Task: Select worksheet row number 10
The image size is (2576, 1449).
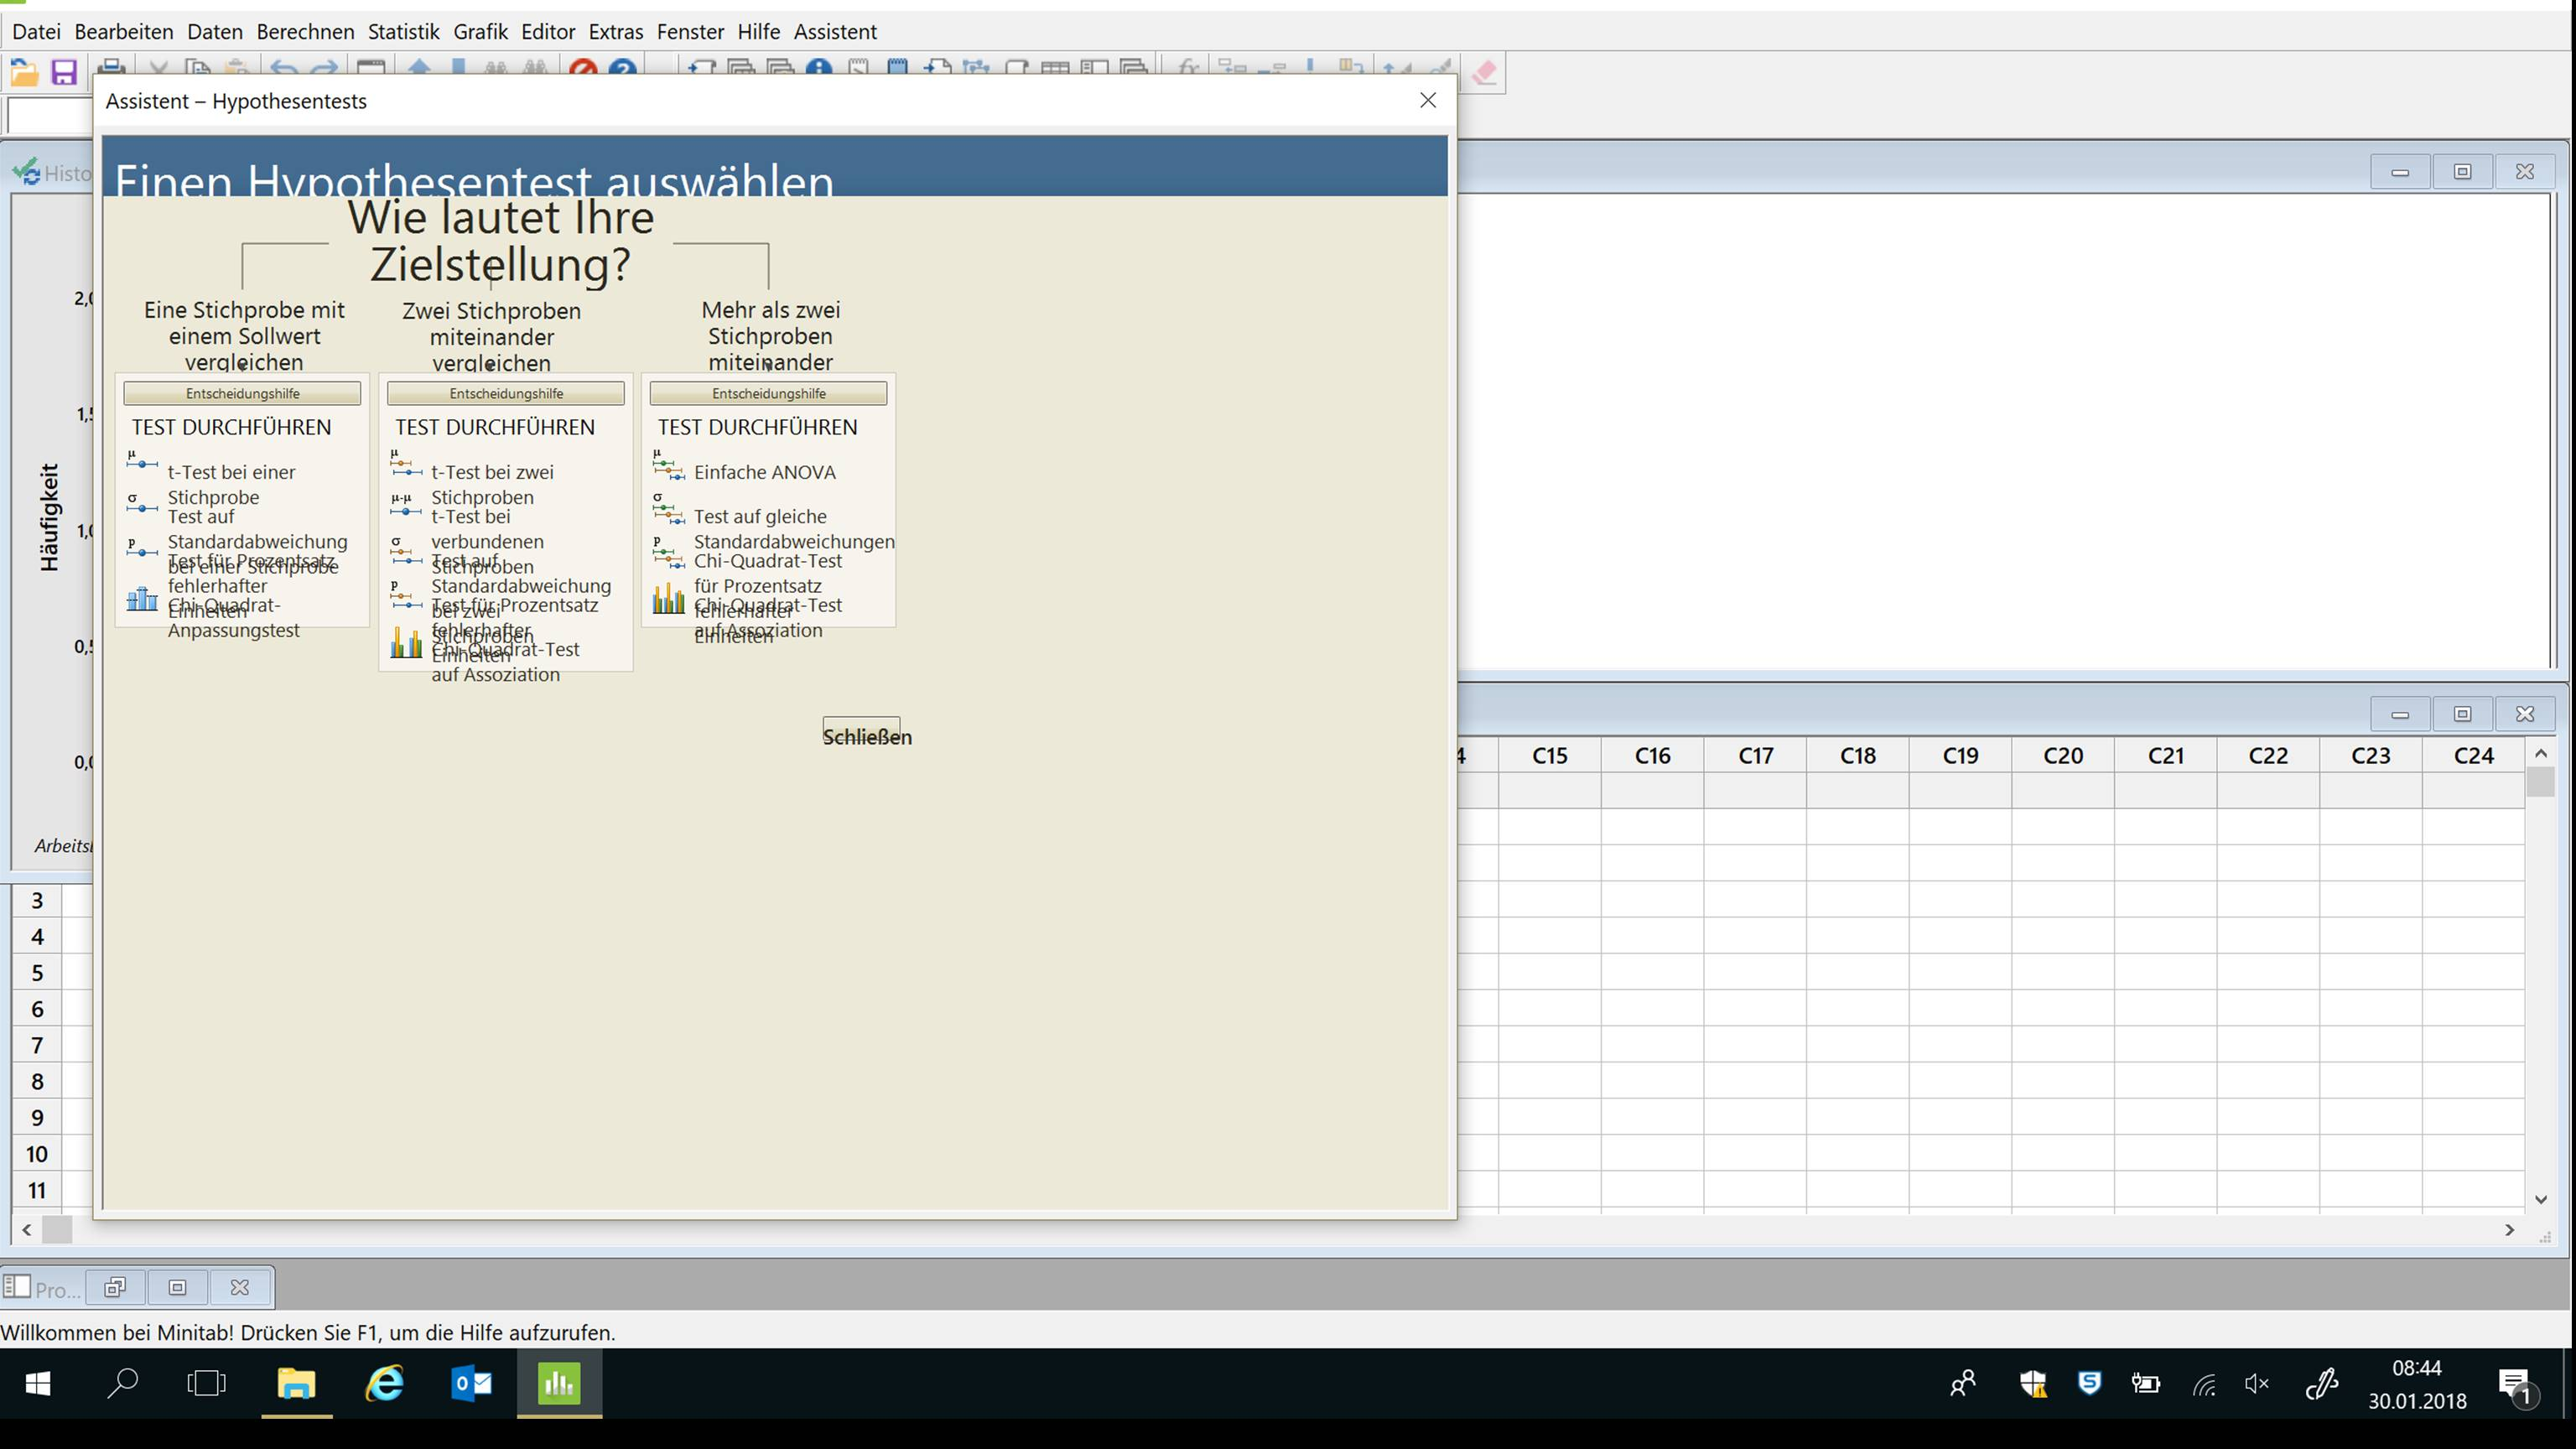Action: pos(37,1153)
